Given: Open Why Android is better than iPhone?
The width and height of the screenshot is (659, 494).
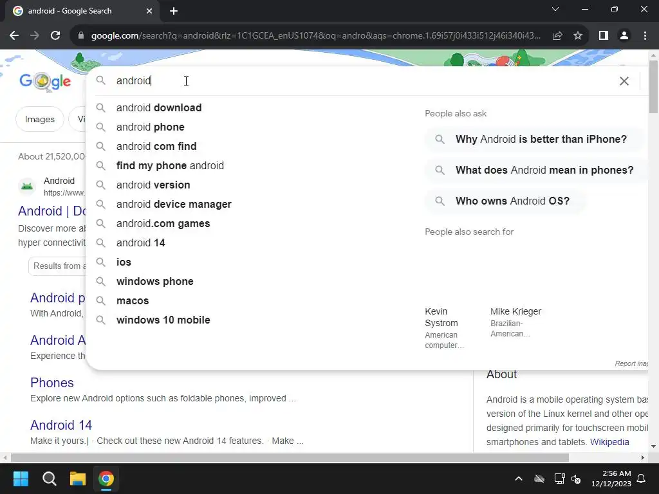Looking at the screenshot, I should (x=535, y=139).
